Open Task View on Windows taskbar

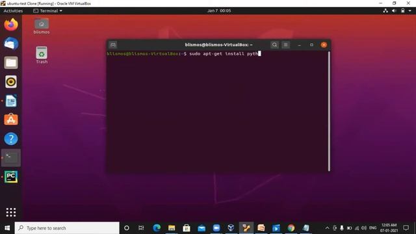click(141, 228)
